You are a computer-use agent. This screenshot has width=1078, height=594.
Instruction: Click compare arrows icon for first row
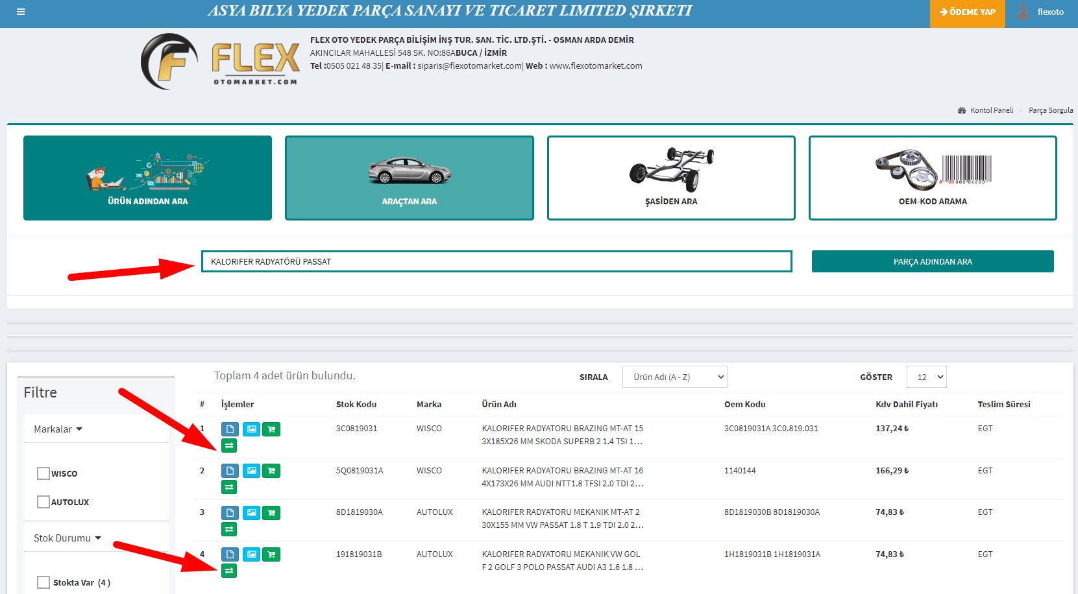pyautogui.click(x=229, y=445)
